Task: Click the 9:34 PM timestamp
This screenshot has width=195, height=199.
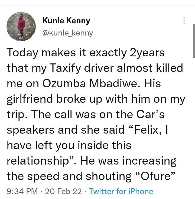Action: [x=22, y=191]
